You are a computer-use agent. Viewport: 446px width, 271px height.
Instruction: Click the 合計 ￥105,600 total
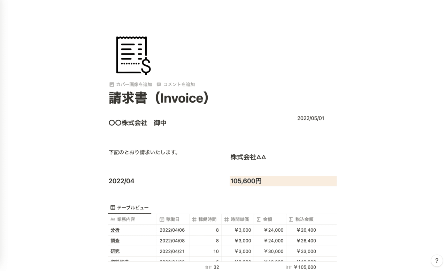(301, 267)
